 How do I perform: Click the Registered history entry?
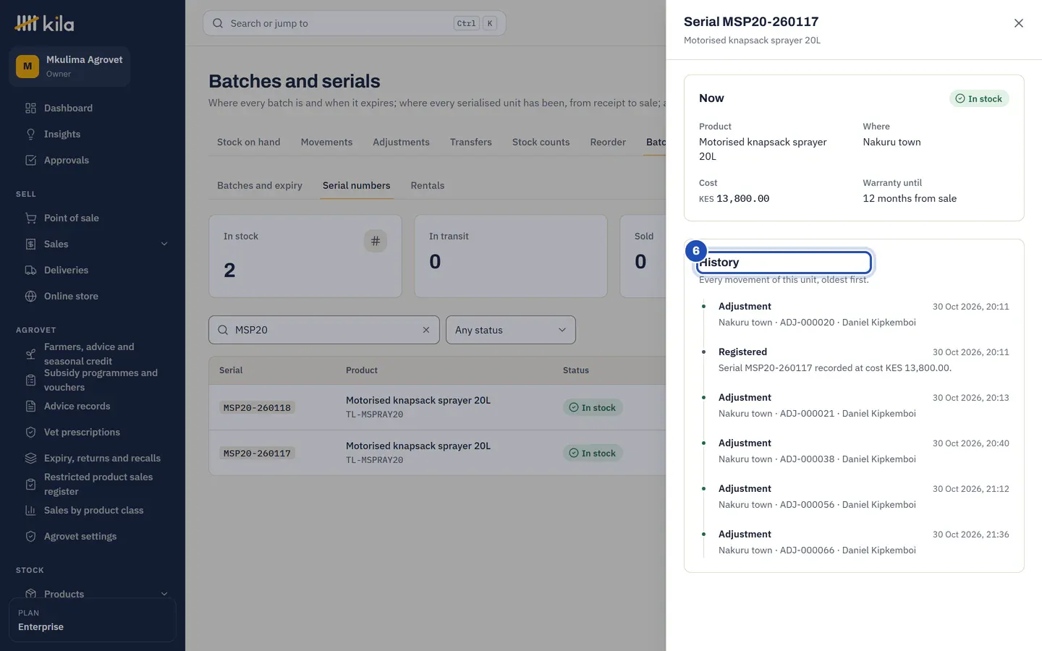pyautogui.click(x=854, y=360)
